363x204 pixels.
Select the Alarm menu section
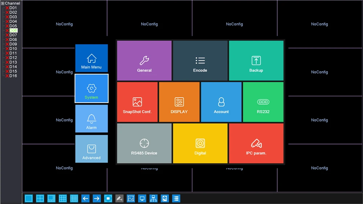pyautogui.click(x=91, y=119)
